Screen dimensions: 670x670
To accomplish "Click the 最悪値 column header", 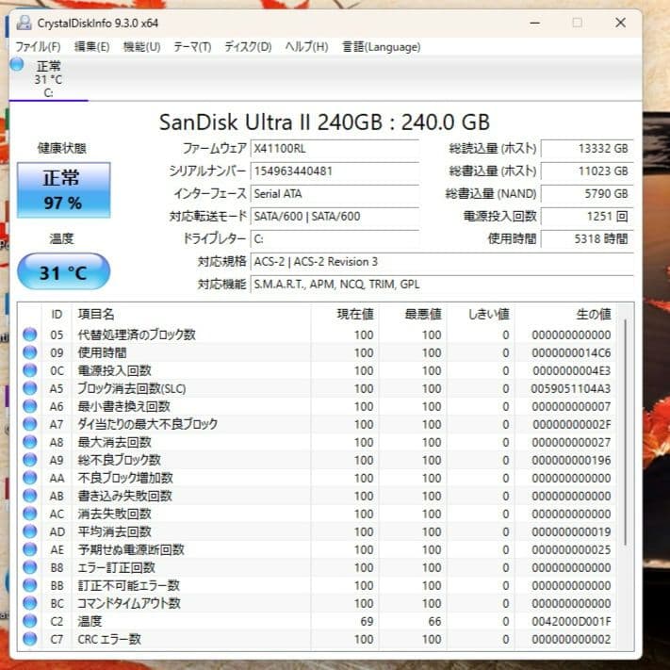I will (x=413, y=315).
